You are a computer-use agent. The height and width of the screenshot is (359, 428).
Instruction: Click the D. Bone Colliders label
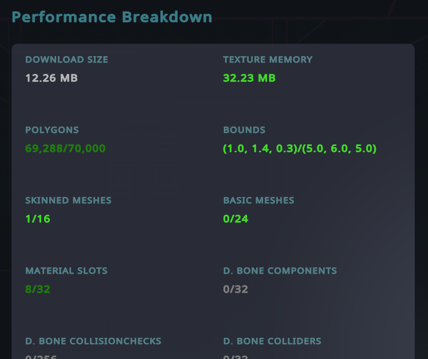(x=272, y=341)
